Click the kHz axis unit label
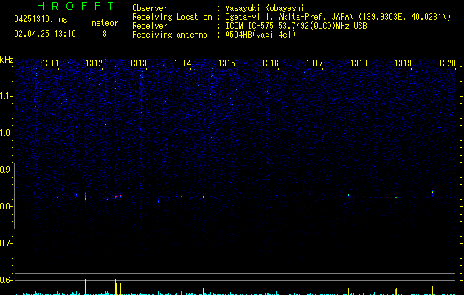The height and width of the screenshot is (295, 464). pos(7,60)
